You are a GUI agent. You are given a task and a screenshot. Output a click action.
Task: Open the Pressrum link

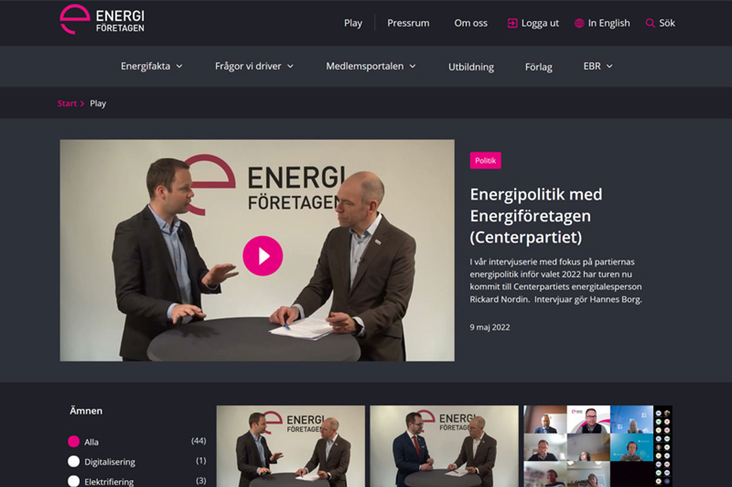(x=408, y=23)
